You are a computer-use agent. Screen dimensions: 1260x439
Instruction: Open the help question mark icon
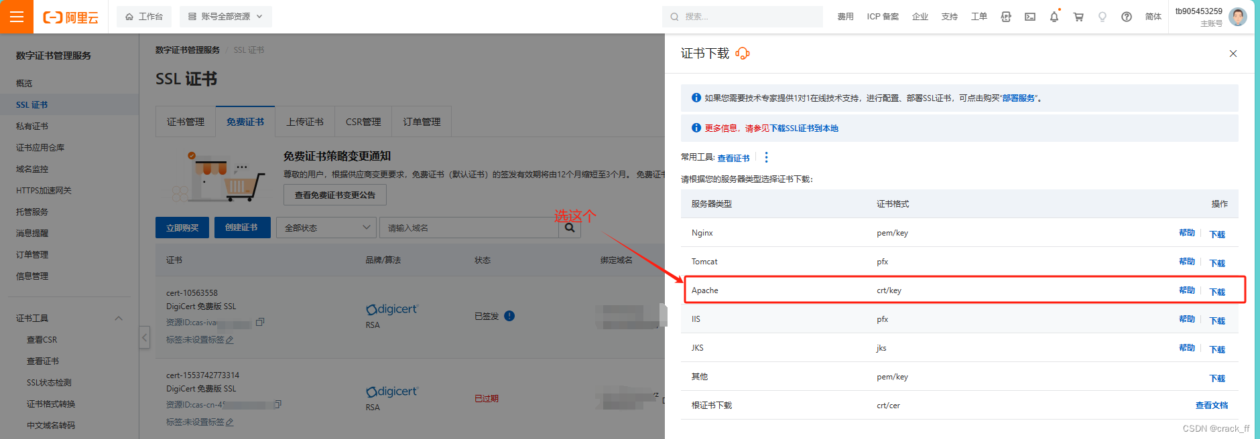pyautogui.click(x=1127, y=17)
